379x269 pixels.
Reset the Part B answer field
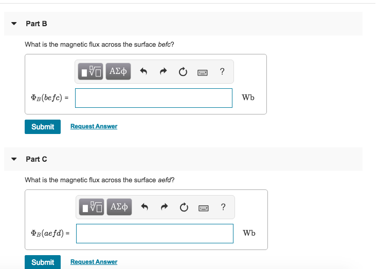click(183, 72)
